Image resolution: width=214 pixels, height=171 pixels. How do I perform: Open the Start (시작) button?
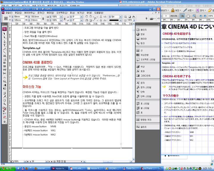tap(7, 168)
